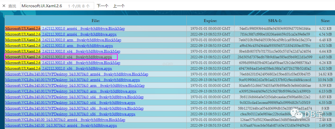This screenshot has height=129, width=335.
Task: Open VCLibs.140.00.UWPDesktop arm appx link
Action: 71,91
